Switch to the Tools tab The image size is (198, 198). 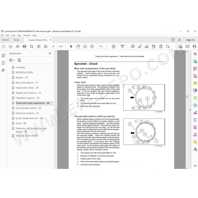point(16,40)
